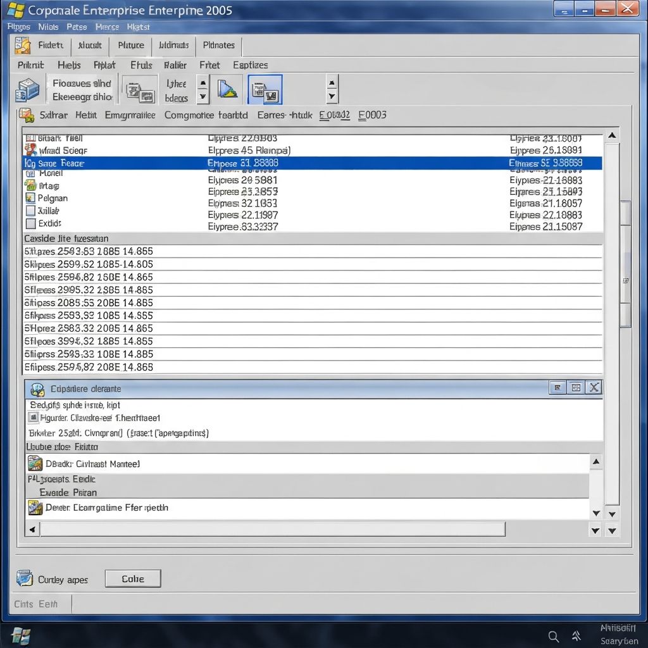This screenshot has height=648, width=648.
Task: Close the Cdpartiere olerante panel
Action: (594, 388)
